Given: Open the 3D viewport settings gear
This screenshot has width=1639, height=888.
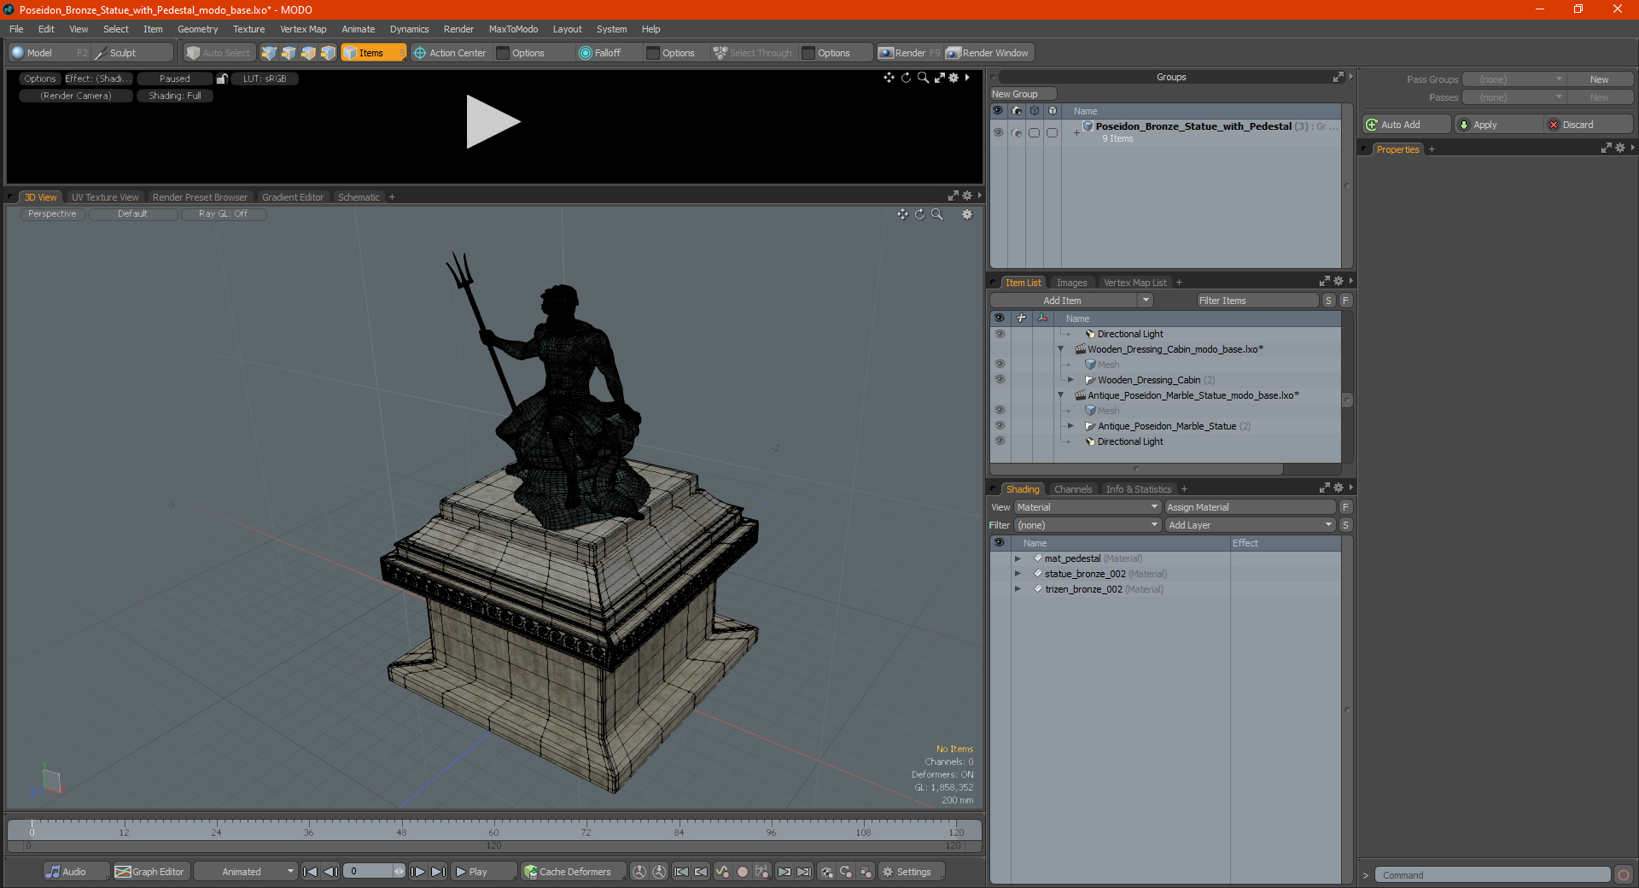Looking at the screenshot, I should coord(967,214).
